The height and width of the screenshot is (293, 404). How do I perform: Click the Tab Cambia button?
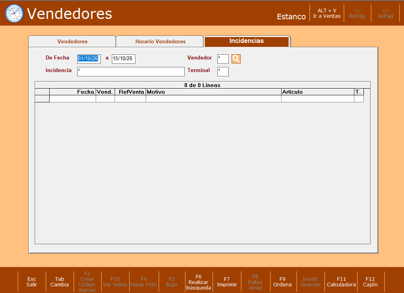pyautogui.click(x=59, y=282)
